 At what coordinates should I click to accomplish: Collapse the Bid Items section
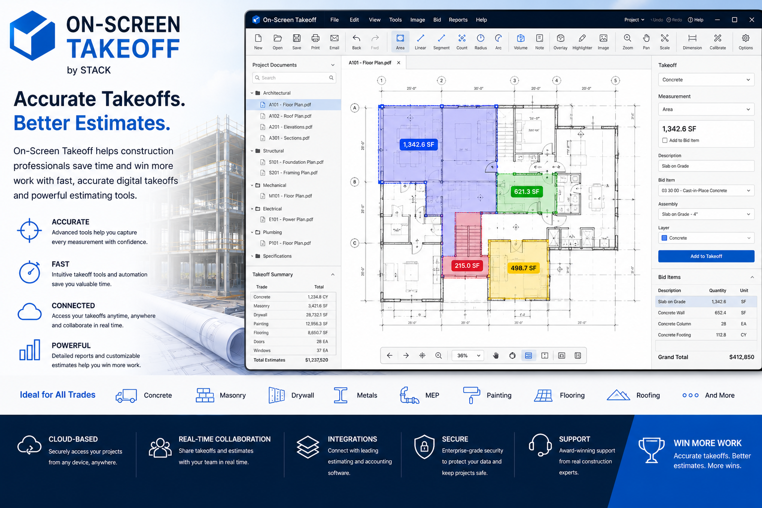click(752, 277)
